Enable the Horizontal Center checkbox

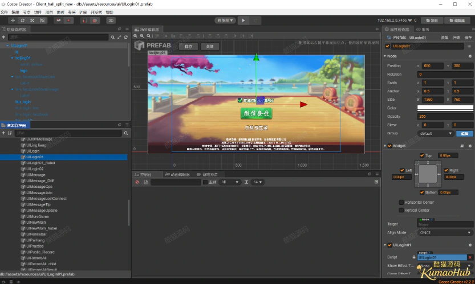401,203
